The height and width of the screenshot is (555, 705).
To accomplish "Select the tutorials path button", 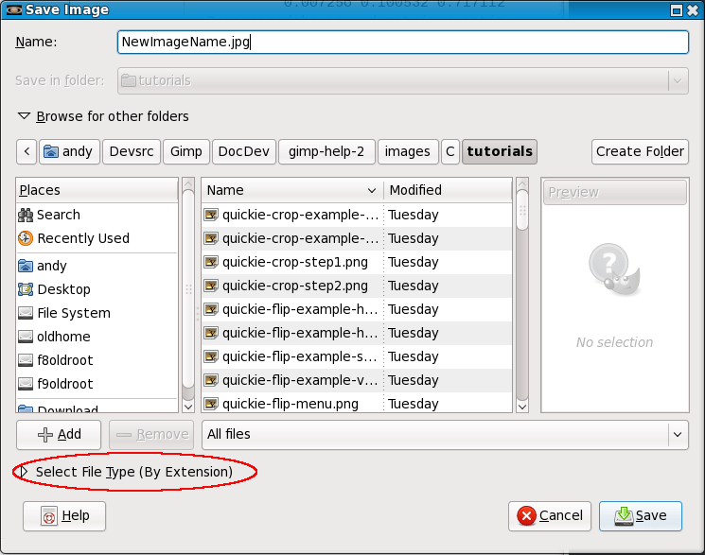I will coord(500,151).
